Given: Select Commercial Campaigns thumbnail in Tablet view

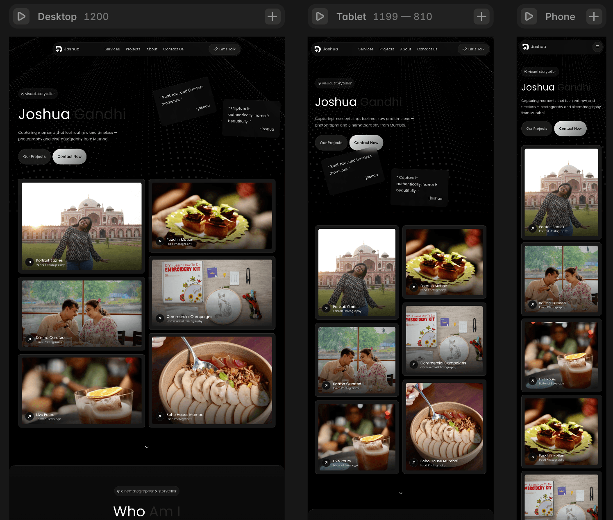Looking at the screenshot, I should [x=445, y=339].
